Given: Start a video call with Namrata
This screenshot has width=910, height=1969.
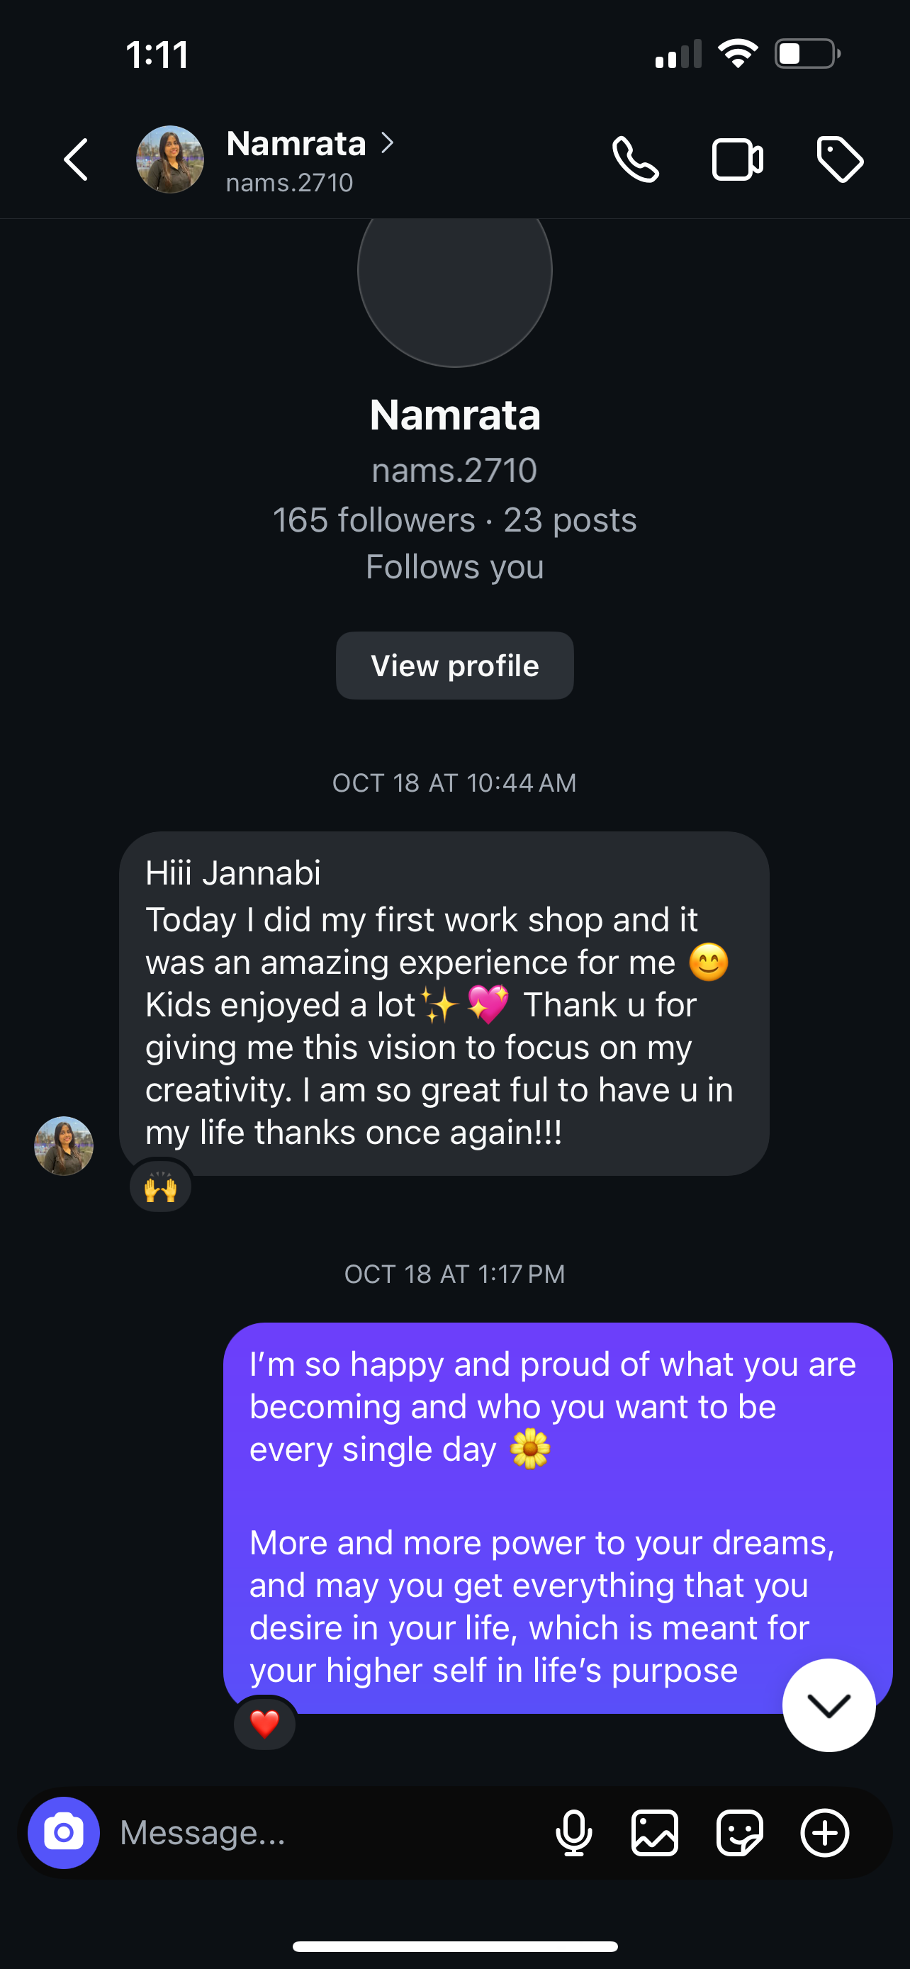Looking at the screenshot, I should (x=736, y=159).
